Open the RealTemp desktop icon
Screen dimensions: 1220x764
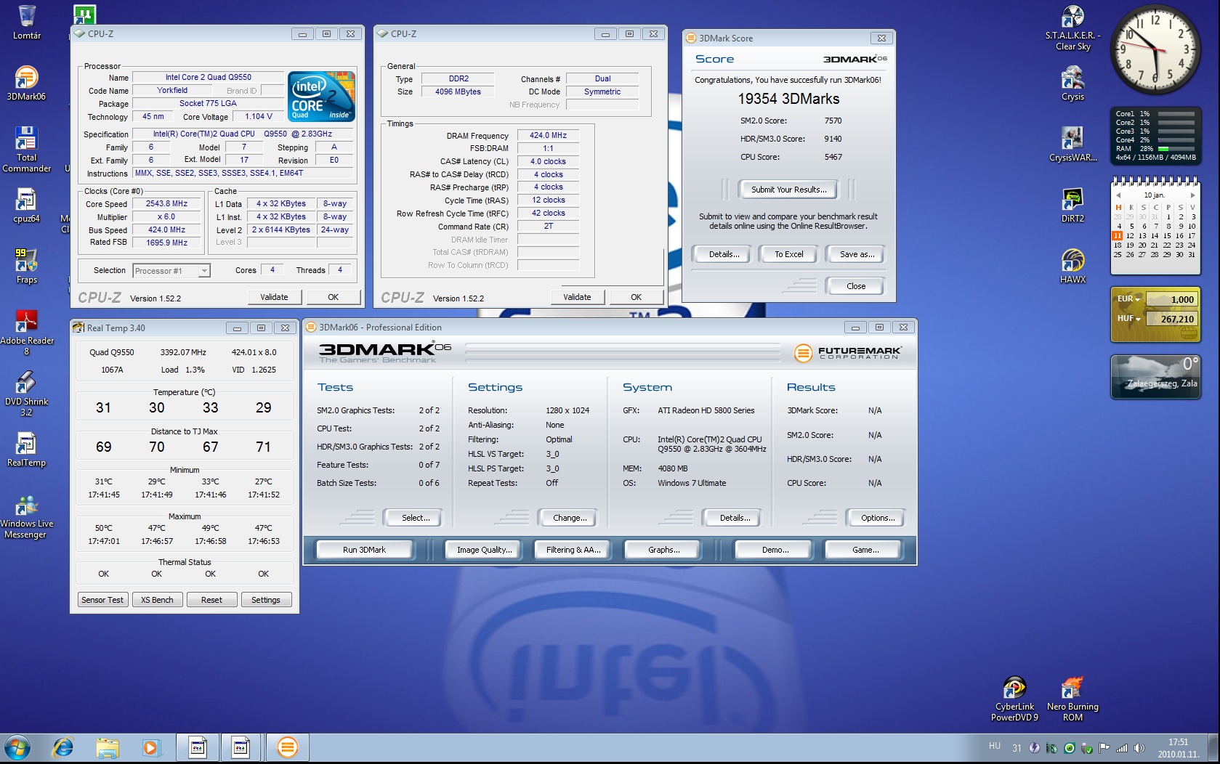[26, 450]
